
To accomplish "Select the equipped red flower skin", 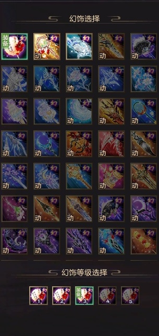I will [15, 46].
